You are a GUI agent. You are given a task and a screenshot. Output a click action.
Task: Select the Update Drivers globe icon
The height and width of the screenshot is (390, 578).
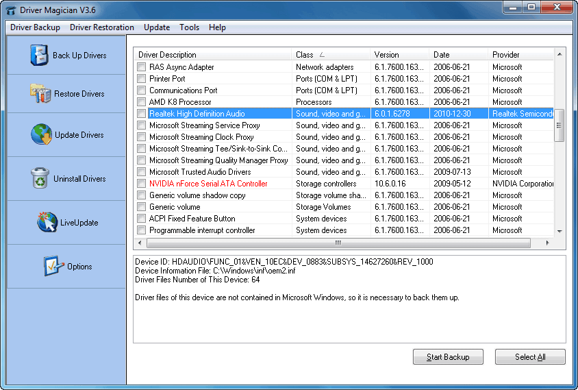click(x=41, y=135)
